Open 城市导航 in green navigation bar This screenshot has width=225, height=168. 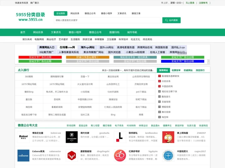132,32
